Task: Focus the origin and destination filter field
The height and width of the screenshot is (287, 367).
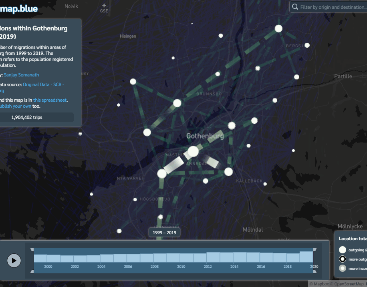Action: point(329,7)
